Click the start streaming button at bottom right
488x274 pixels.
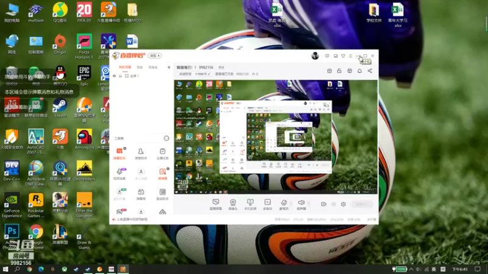(x=362, y=204)
